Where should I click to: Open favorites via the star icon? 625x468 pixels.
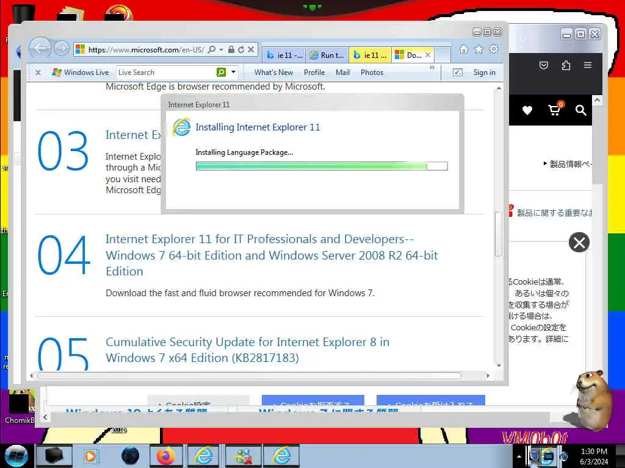pos(479,49)
